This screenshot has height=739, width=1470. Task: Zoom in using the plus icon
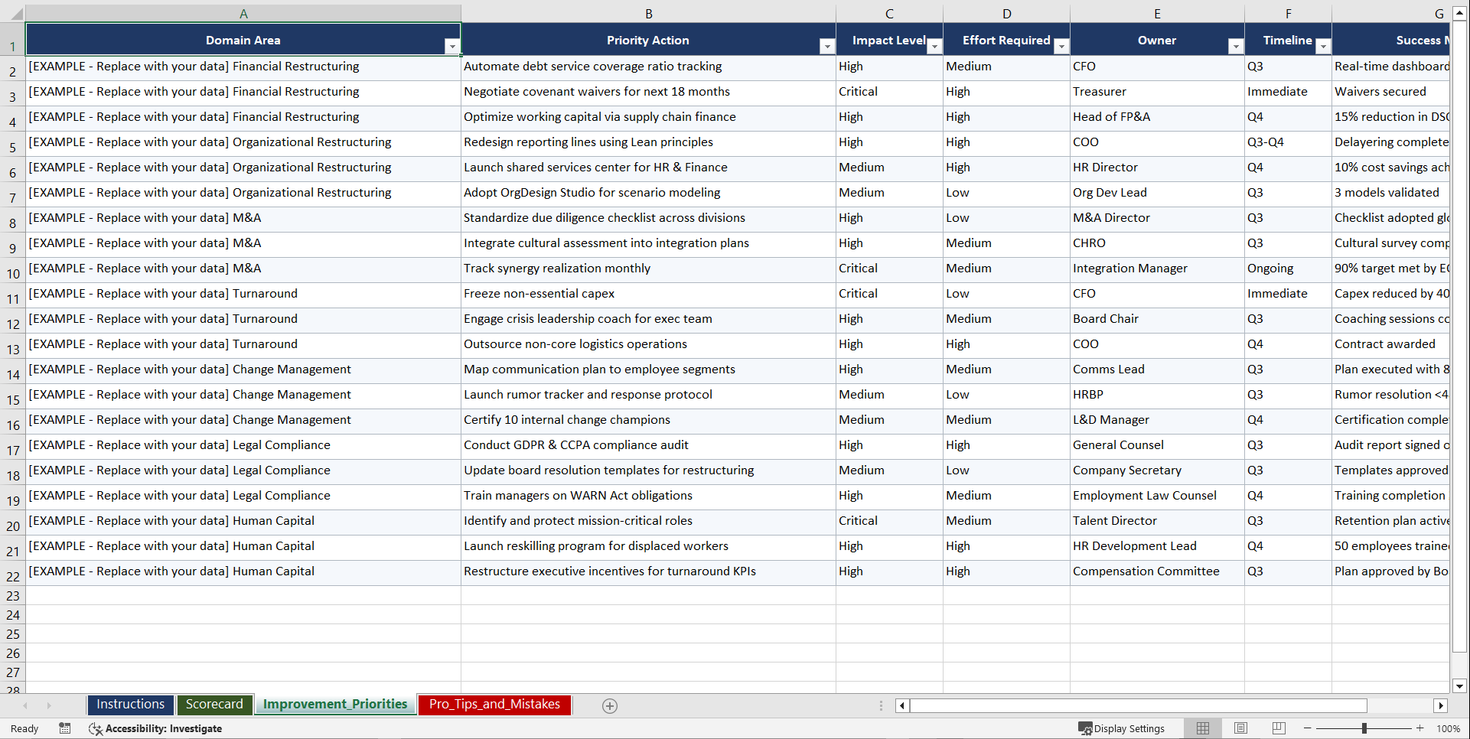click(1420, 728)
